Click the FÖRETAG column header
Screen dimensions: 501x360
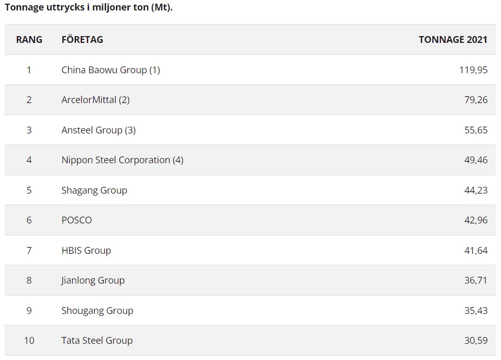tap(82, 39)
